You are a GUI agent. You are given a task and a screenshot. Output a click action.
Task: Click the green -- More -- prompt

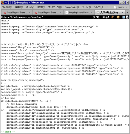[8, 132]
